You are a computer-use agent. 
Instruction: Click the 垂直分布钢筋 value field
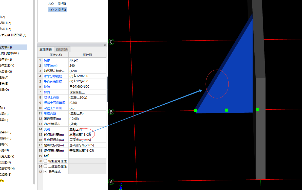point(87,81)
